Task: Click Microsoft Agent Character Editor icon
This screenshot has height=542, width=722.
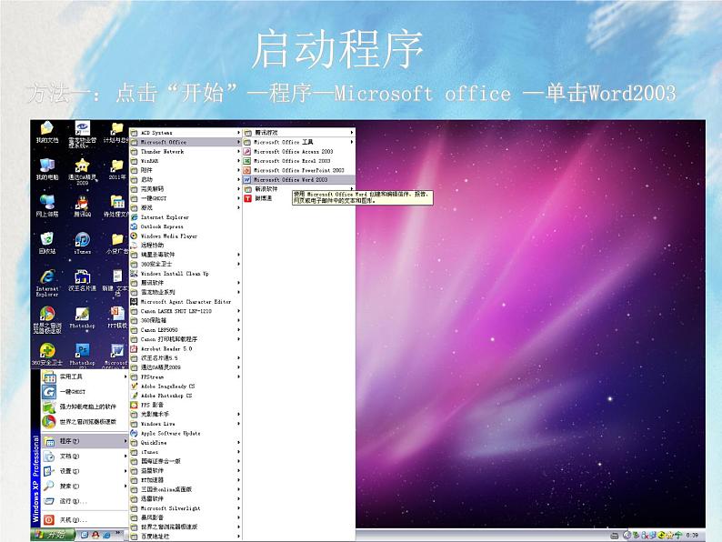Action: pyautogui.click(x=134, y=302)
